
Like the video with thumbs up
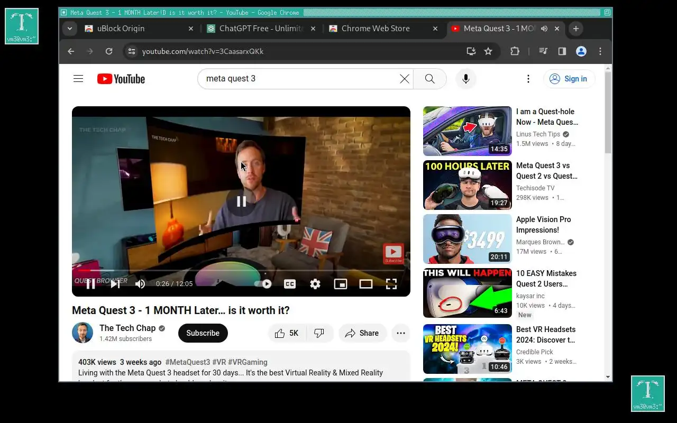tap(287, 333)
